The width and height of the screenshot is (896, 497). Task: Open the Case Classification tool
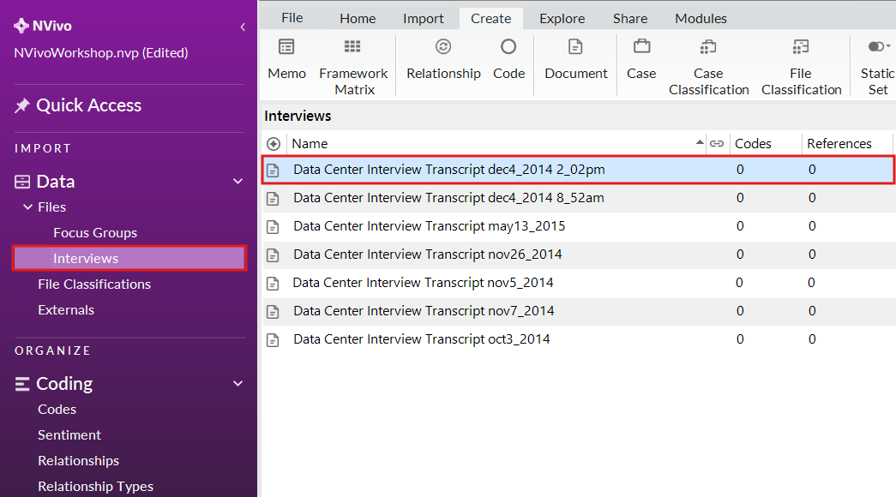[708, 47]
